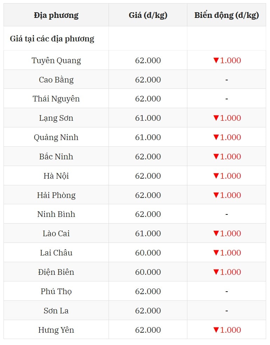Click the red down arrow in Hà Nội row
This screenshot has width=270, height=345.
click(216, 176)
